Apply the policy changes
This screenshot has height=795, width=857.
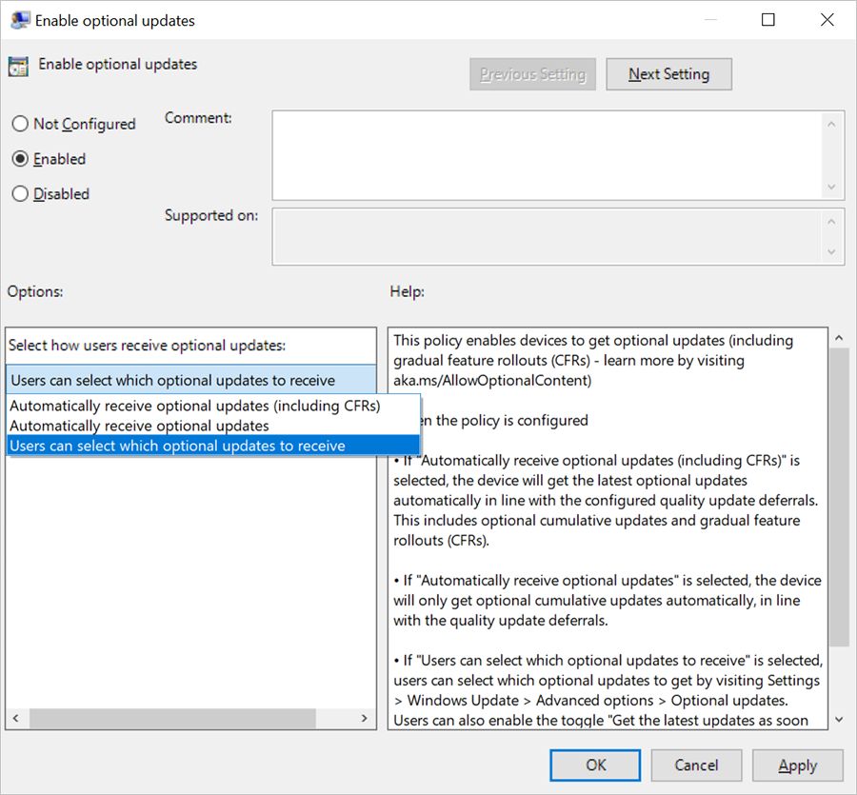point(798,765)
